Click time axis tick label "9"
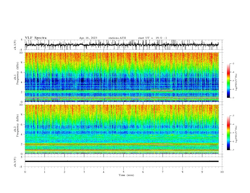250x193 pixels. click(x=202, y=172)
